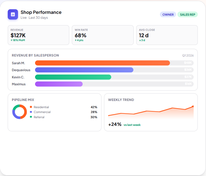The height and width of the screenshot is (176, 206).
Task: Open the AVG CLOSE 12 d card
Action: pos(167,35)
